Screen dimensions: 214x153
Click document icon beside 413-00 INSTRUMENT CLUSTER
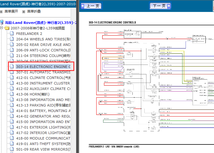pyautogui.click(x=12, y=83)
